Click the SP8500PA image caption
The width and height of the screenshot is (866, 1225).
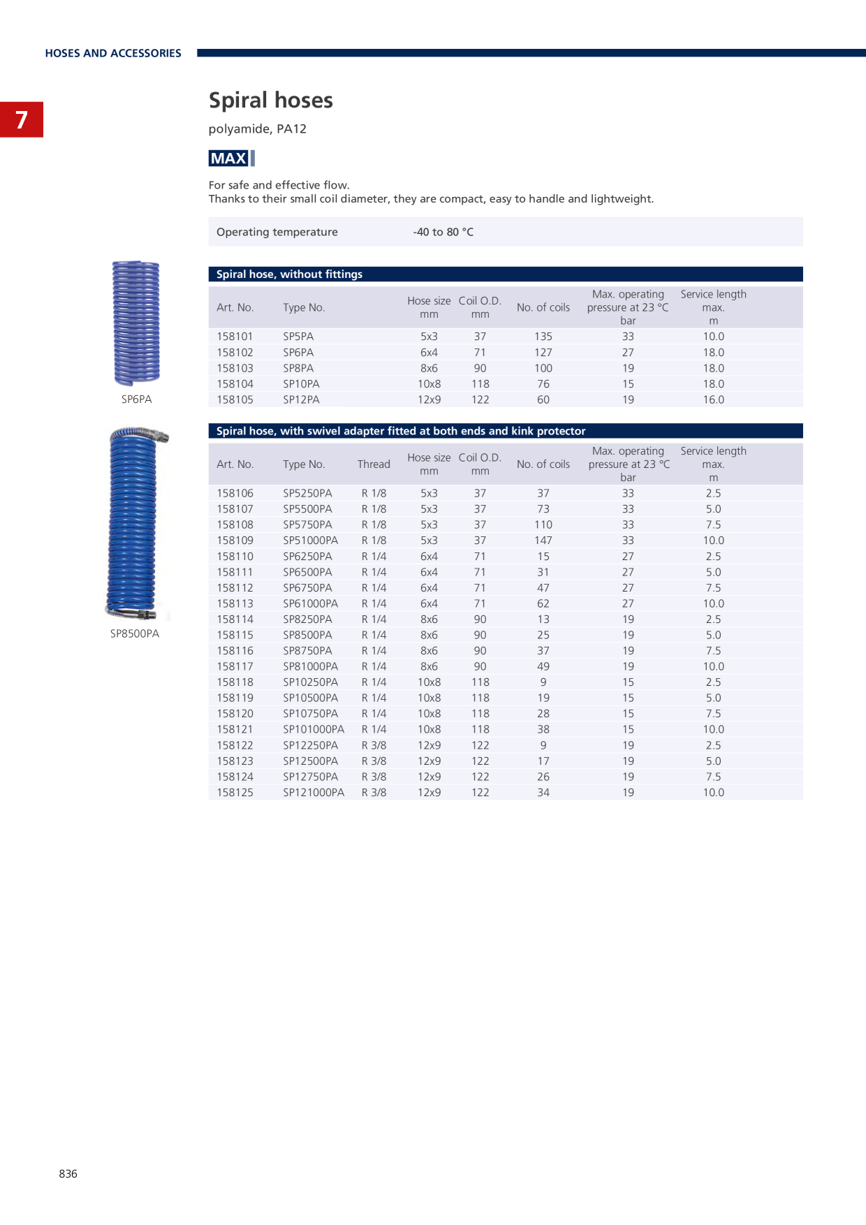[135, 633]
